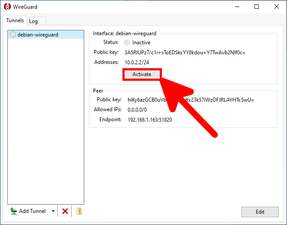
Task: Open the Add Tunnel dropdown arrow
Action: [53, 211]
